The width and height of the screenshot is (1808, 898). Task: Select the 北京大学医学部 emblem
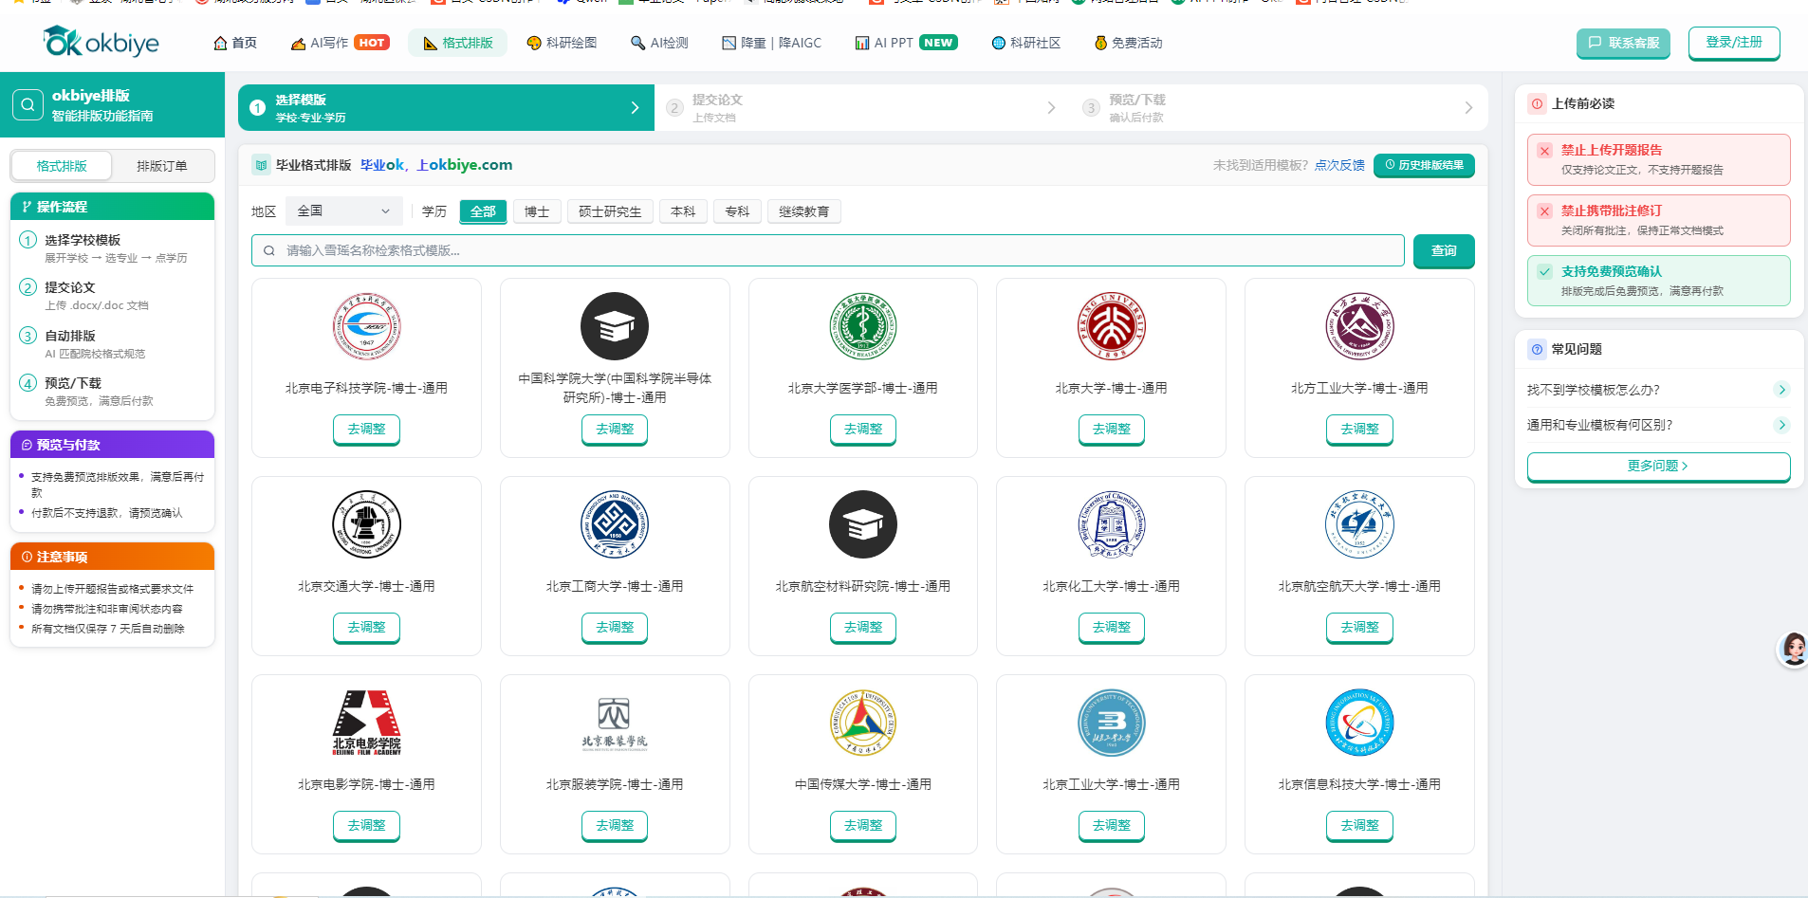tap(863, 326)
